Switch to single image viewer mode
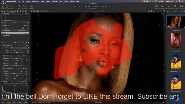 tap(34, 11)
